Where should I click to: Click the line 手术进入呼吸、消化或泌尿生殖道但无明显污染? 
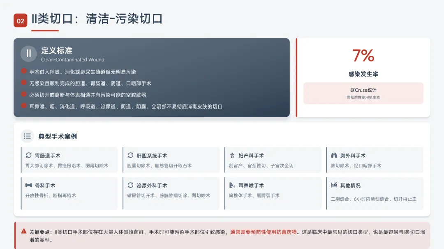tap(83, 72)
